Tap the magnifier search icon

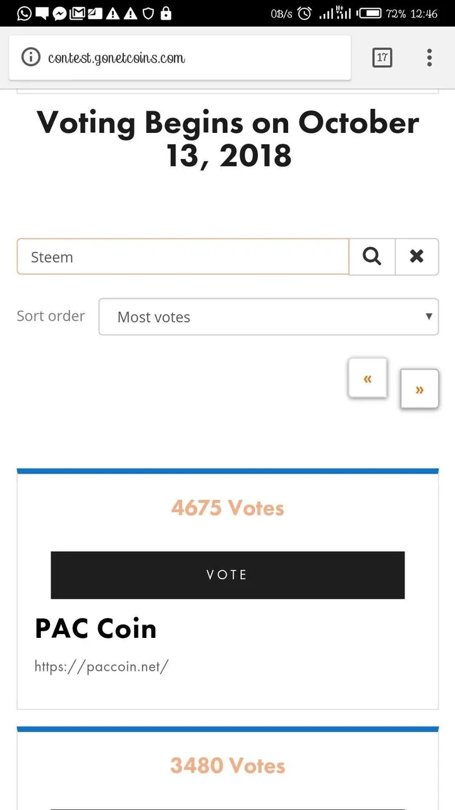(x=372, y=256)
